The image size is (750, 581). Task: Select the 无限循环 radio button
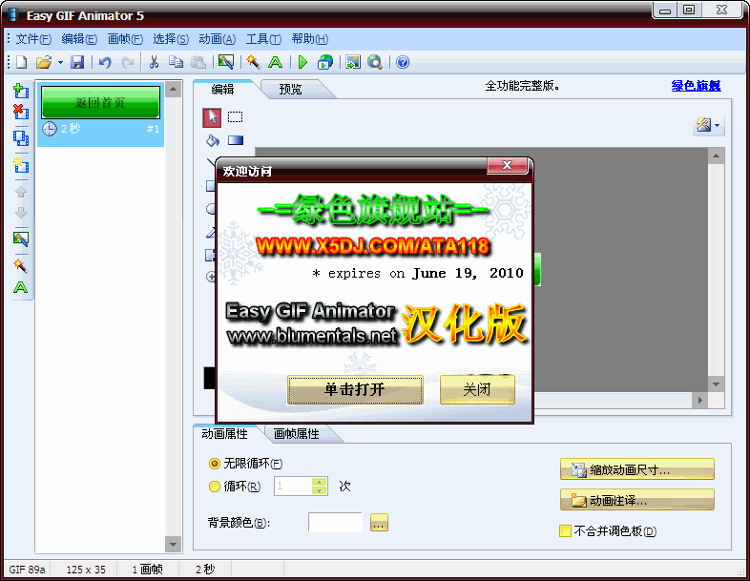[x=215, y=464]
